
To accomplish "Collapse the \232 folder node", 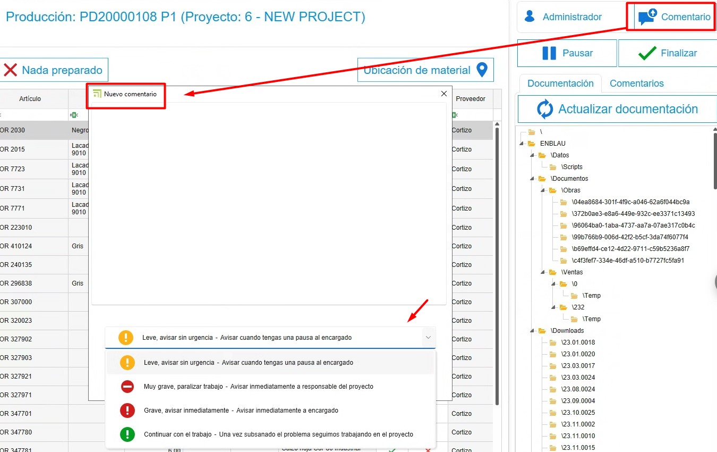I will pos(554,307).
